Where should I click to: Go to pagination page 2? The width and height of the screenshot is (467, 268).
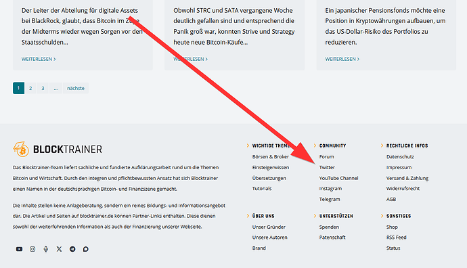pos(30,88)
